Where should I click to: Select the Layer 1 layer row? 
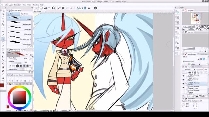point(197,91)
